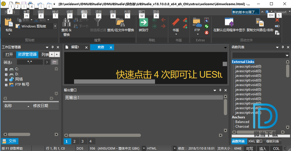Toggle 插入 insert mode in status bar

262,149
